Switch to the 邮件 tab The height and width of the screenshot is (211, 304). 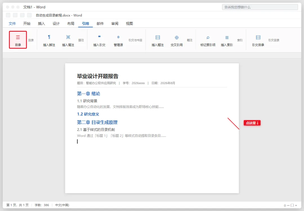coord(100,24)
